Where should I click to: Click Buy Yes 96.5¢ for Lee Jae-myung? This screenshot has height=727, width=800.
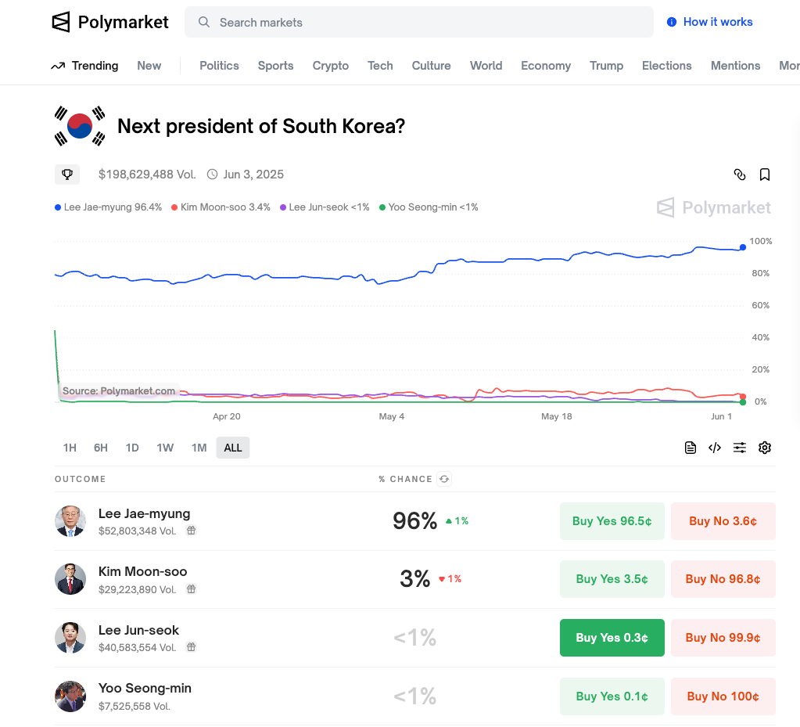[x=612, y=520]
